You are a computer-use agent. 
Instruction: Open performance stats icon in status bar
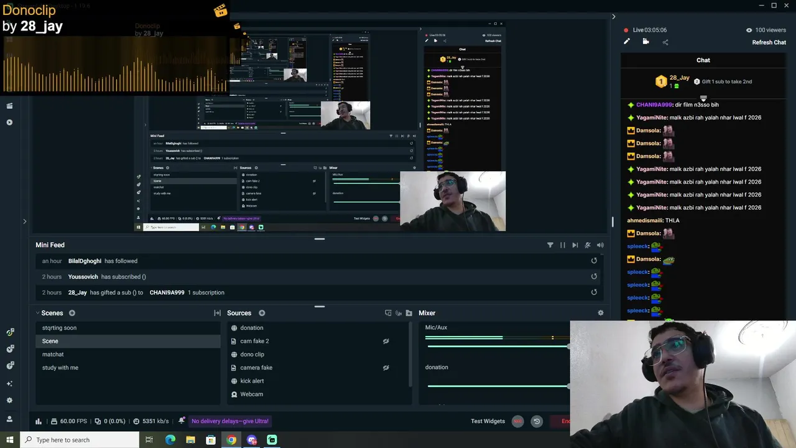pyautogui.click(x=39, y=421)
